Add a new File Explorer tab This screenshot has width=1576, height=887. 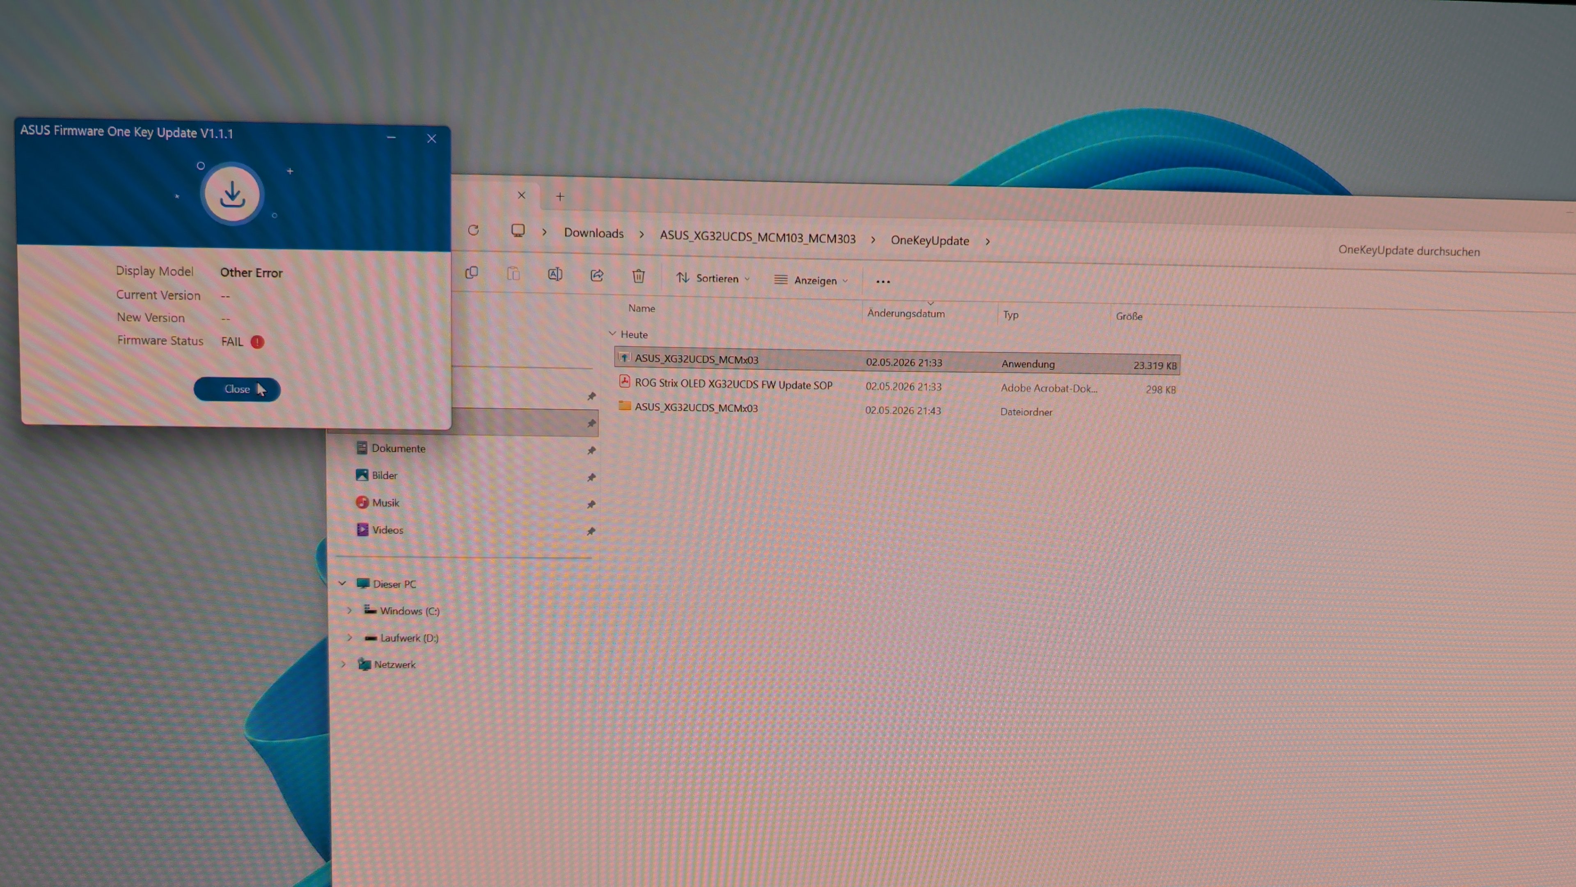tap(560, 197)
